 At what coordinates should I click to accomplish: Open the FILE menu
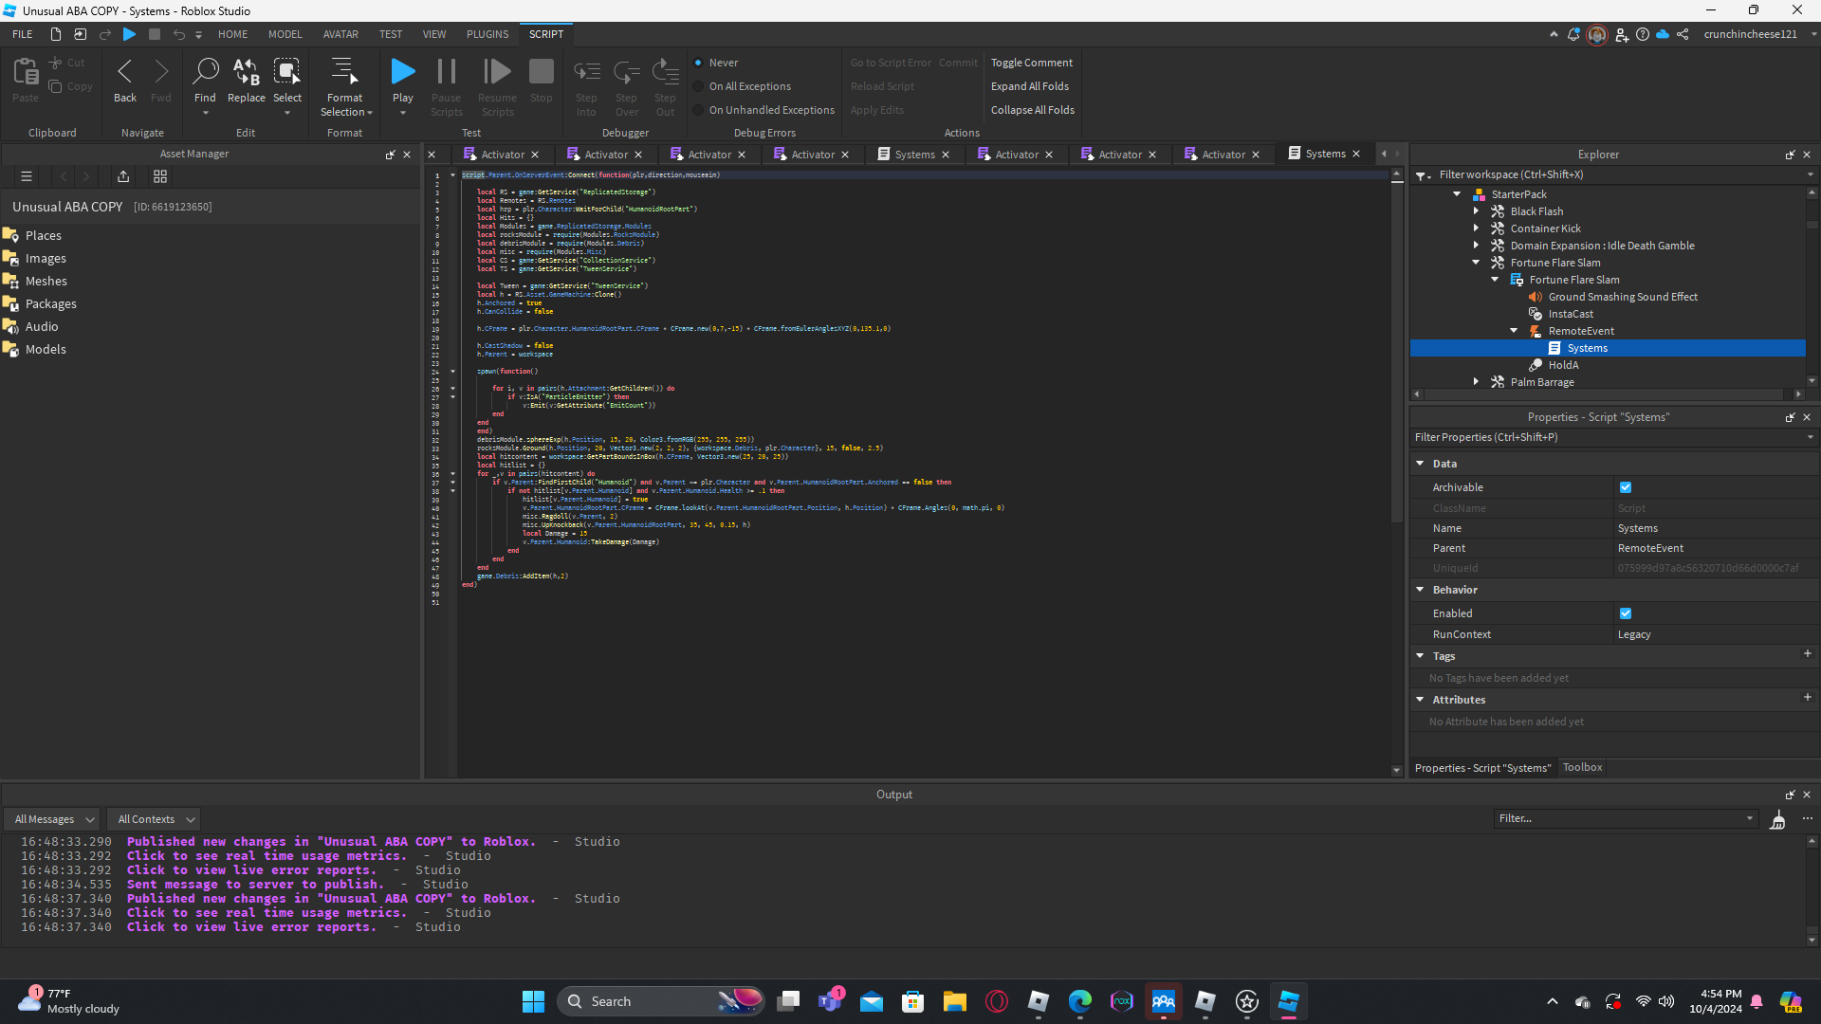[x=23, y=34]
